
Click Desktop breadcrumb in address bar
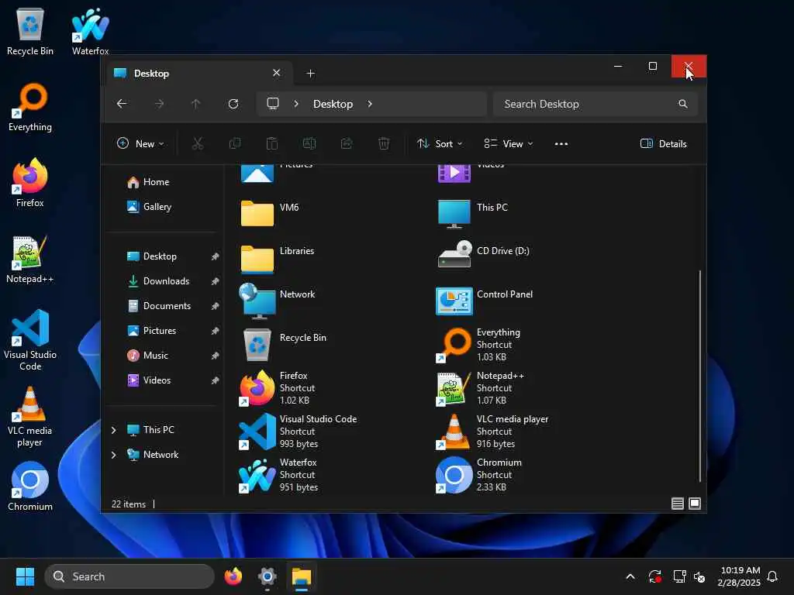point(333,104)
